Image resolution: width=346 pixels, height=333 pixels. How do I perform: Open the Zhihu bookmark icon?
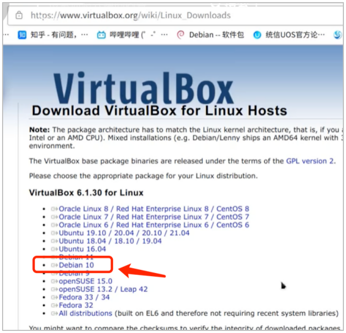[x=22, y=35]
